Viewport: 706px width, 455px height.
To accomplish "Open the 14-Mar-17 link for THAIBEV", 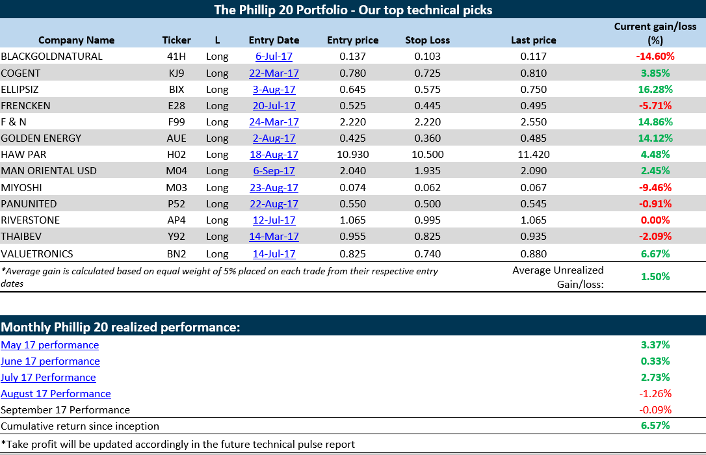I will coord(274,237).
